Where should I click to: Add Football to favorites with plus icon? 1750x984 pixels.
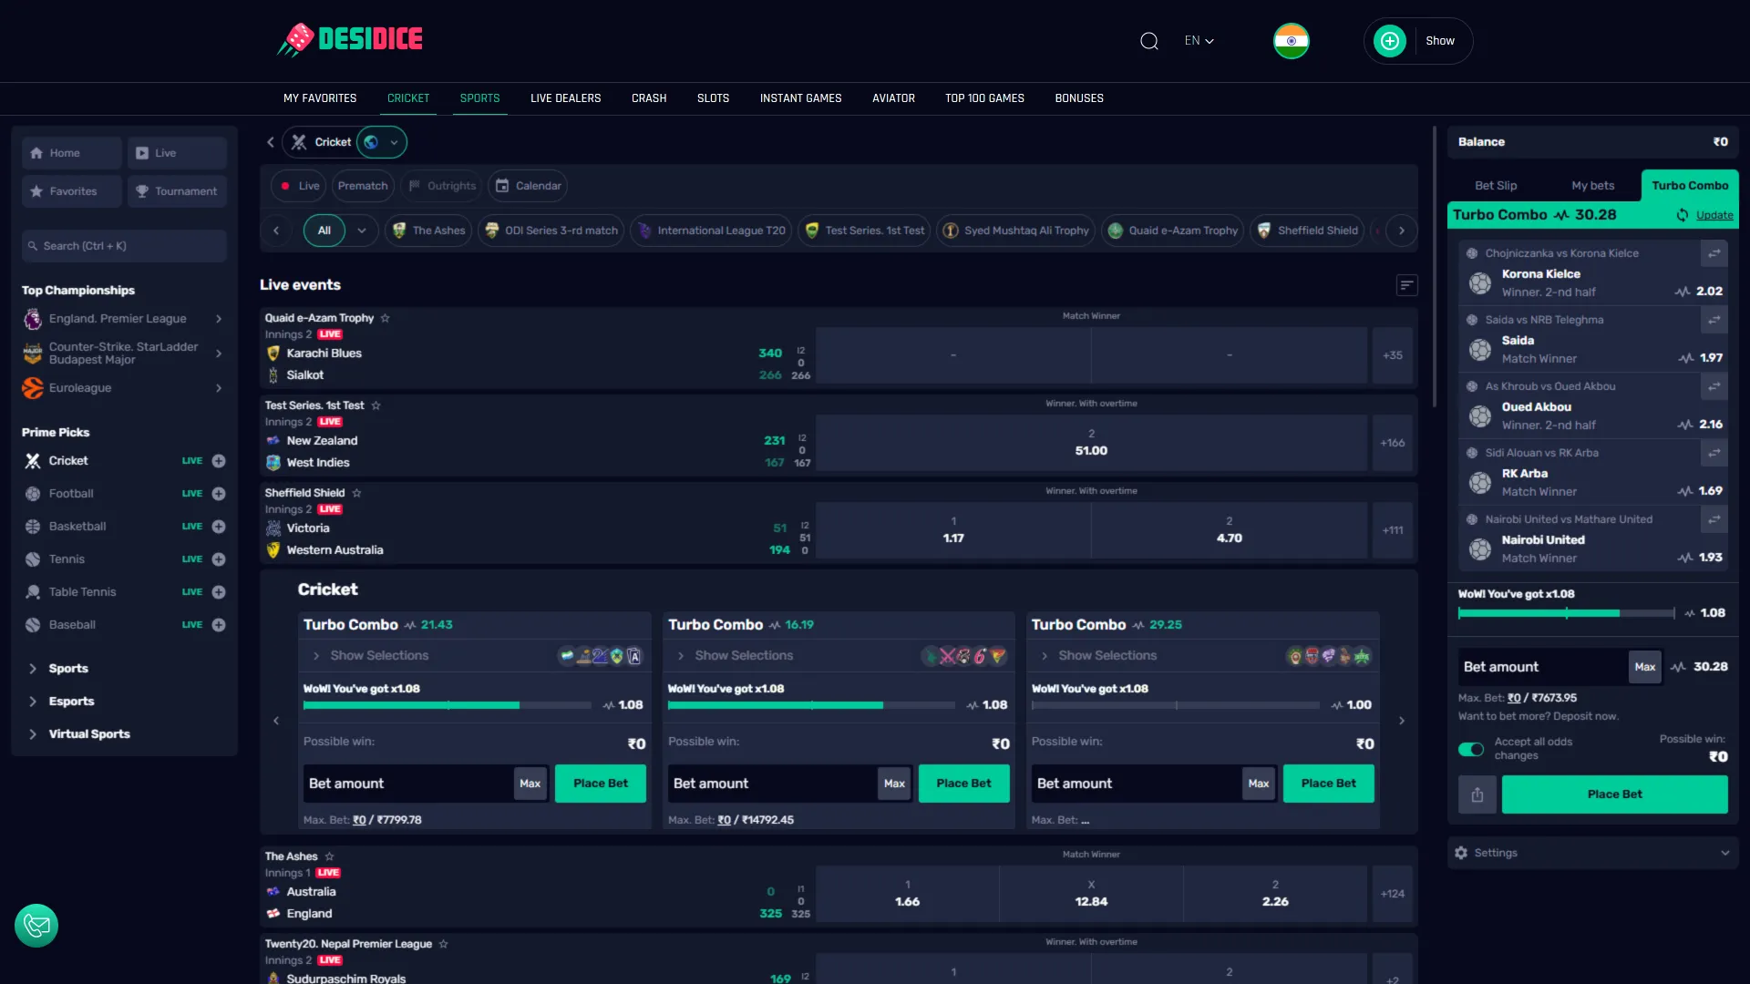[219, 493]
